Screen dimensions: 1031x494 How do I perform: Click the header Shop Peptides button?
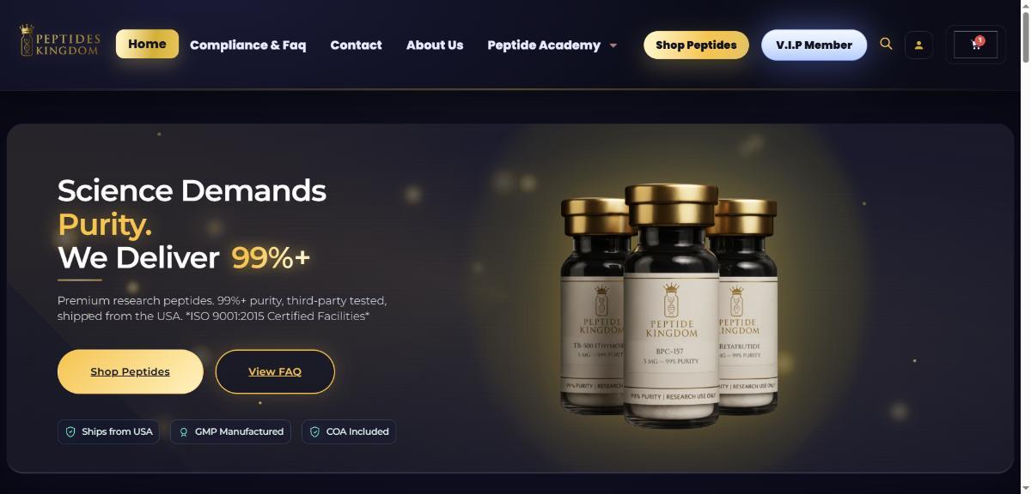[696, 45]
